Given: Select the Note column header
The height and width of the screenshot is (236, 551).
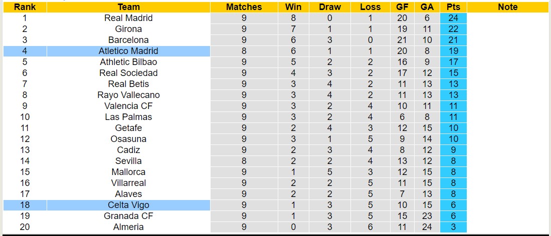Looking at the screenshot, I should click(x=508, y=7).
